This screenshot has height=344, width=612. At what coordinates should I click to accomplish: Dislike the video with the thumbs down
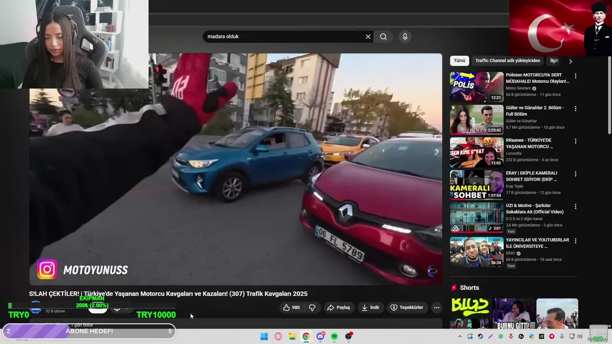coord(312,308)
